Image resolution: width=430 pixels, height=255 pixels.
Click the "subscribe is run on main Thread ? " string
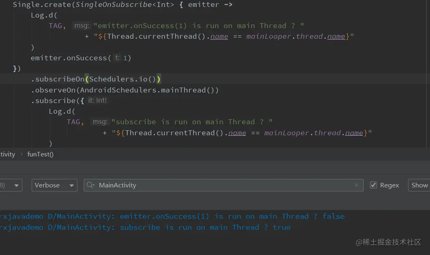click(x=192, y=122)
